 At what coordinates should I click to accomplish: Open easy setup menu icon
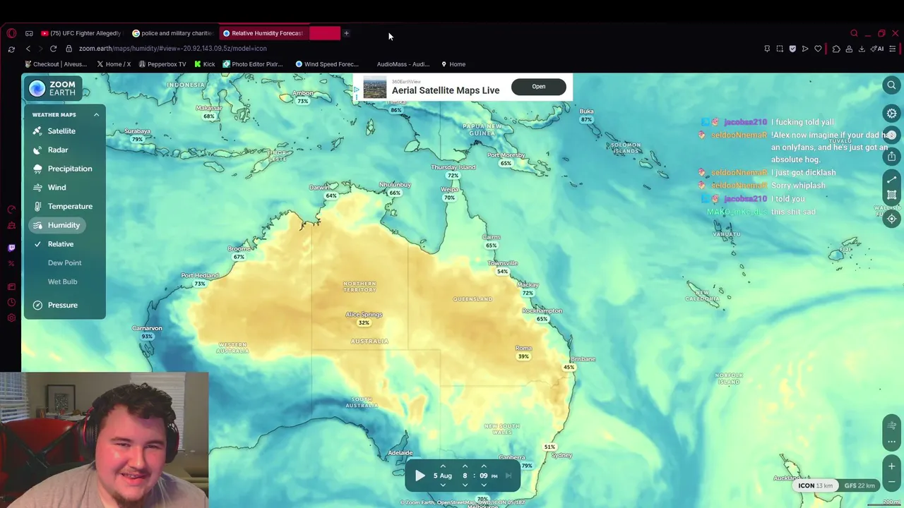[893, 49]
